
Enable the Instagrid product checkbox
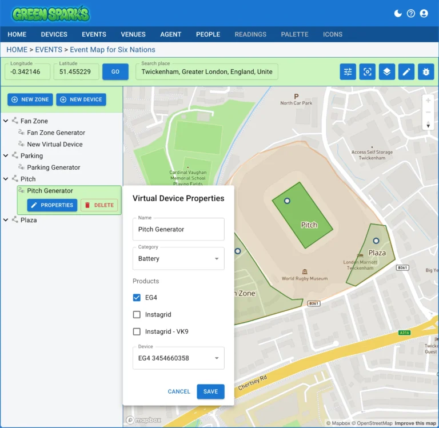pyautogui.click(x=137, y=314)
